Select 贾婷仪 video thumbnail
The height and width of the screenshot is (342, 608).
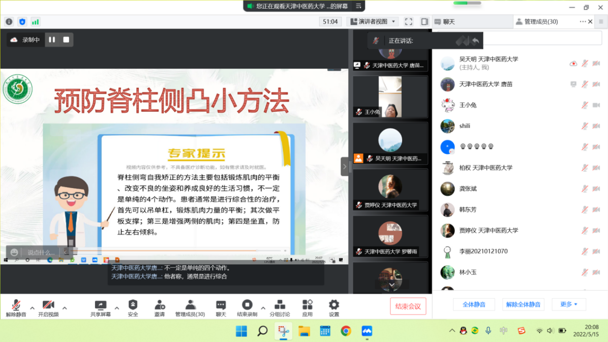pyautogui.click(x=390, y=190)
